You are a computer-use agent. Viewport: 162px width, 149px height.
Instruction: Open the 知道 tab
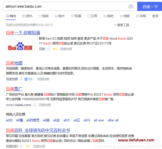(76, 16)
